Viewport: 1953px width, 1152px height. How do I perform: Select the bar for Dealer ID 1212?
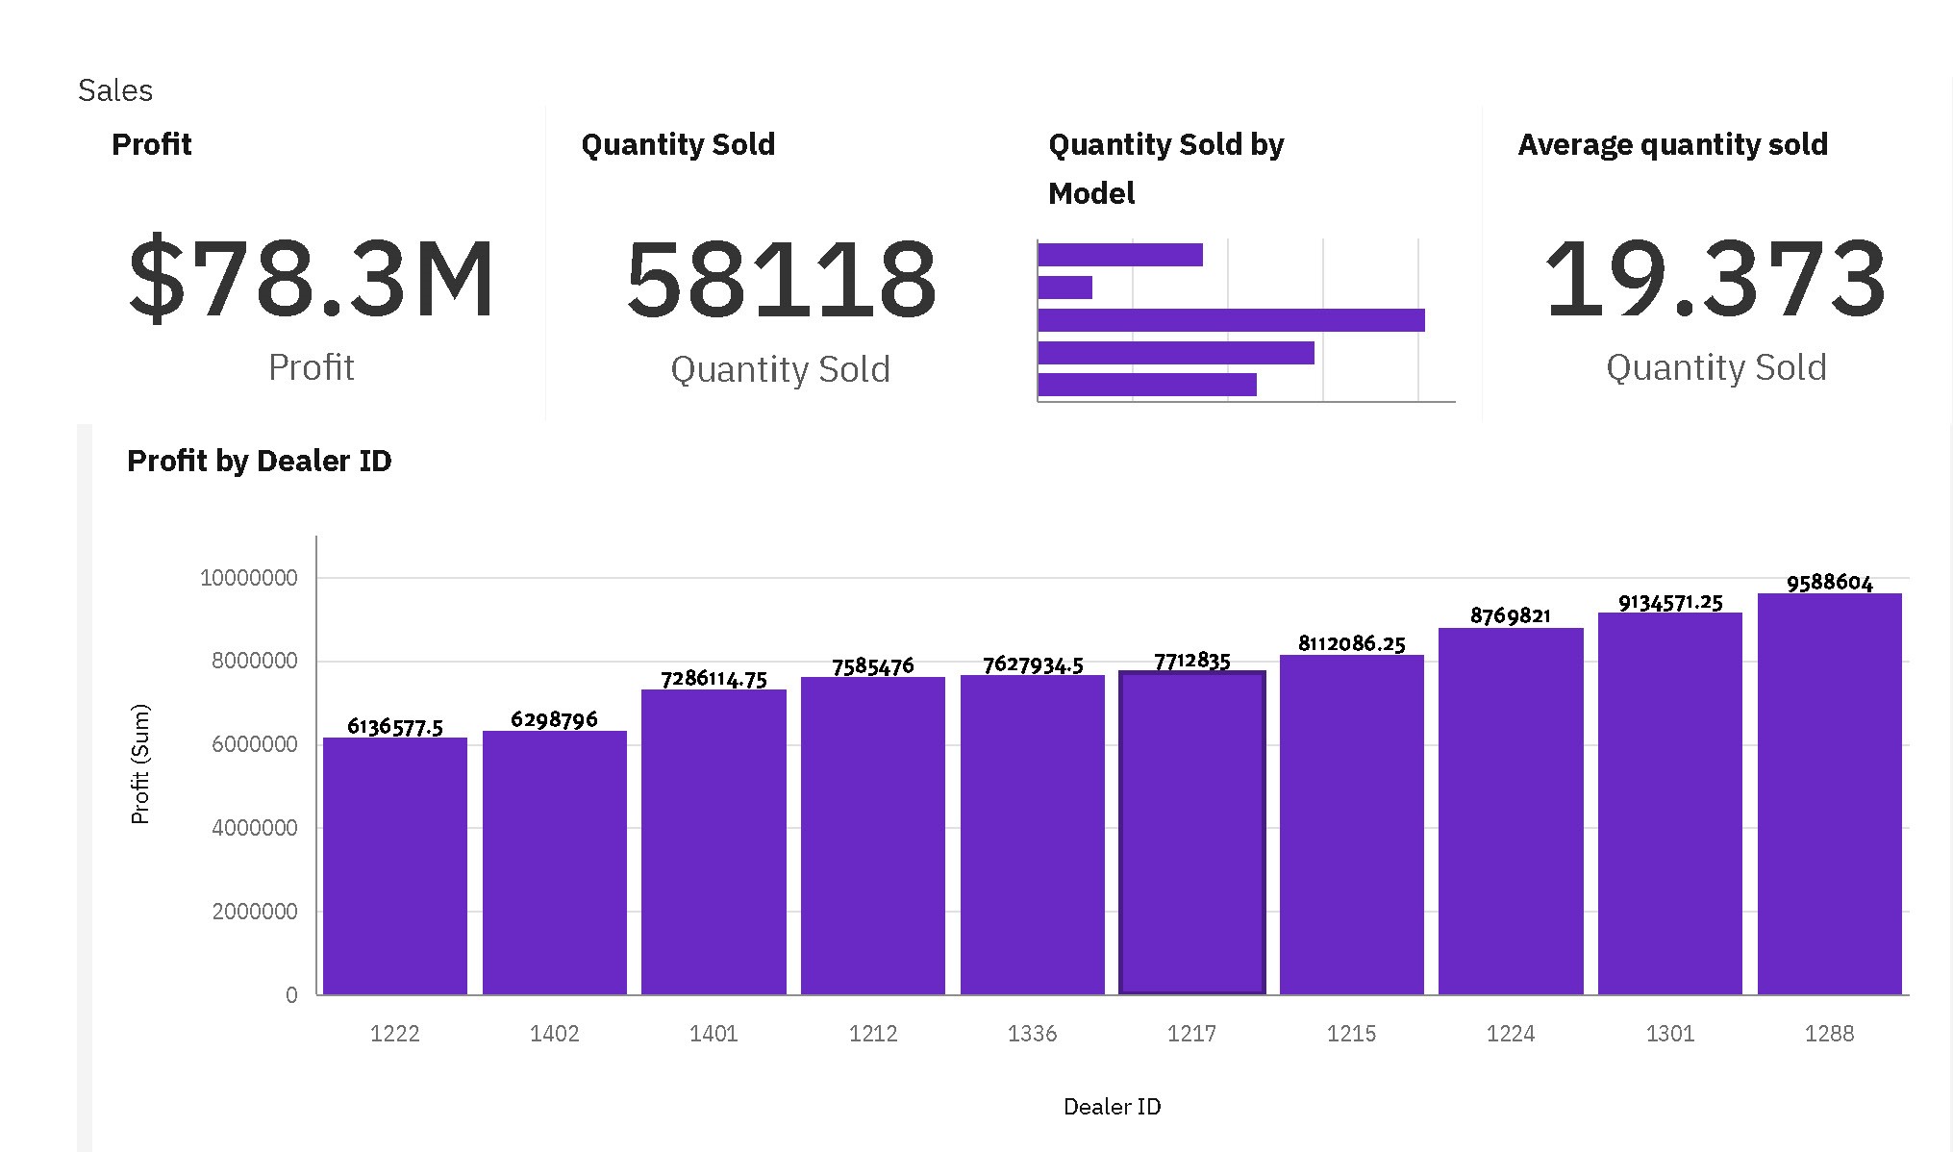coord(872,836)
